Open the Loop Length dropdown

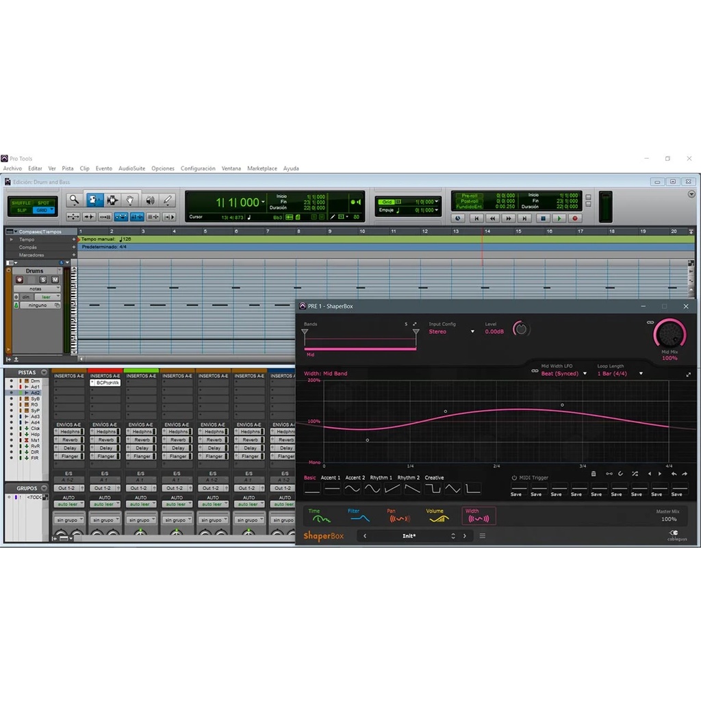pyautogui.click(x=620, y=374)
